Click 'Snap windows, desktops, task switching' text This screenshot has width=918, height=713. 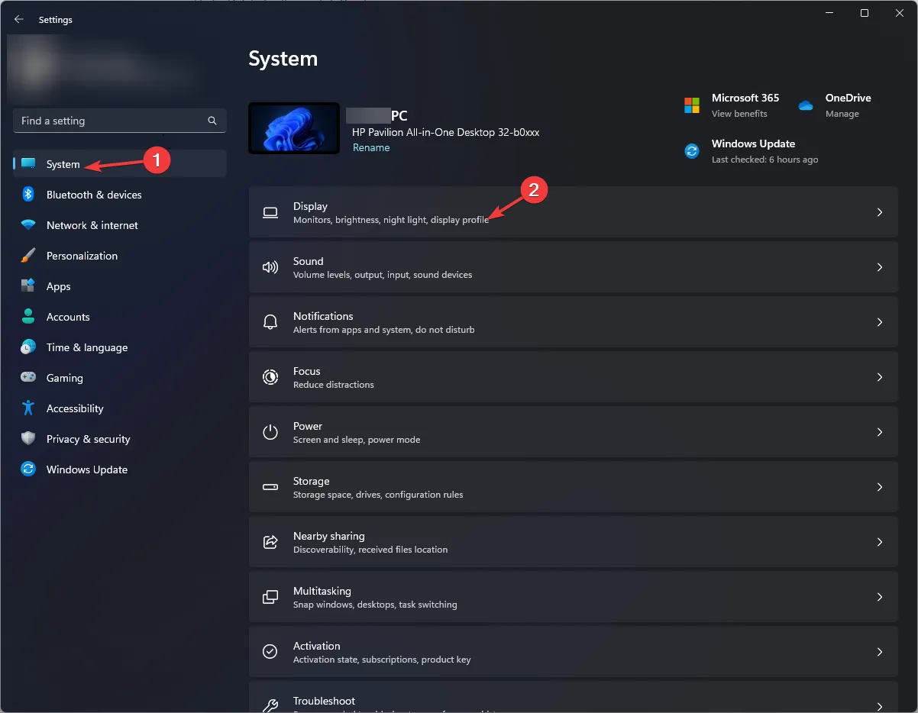pos(375,605)
